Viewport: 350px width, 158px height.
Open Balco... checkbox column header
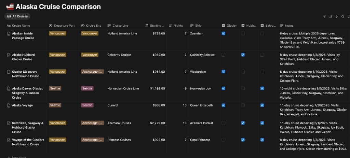tap(268, 26)
